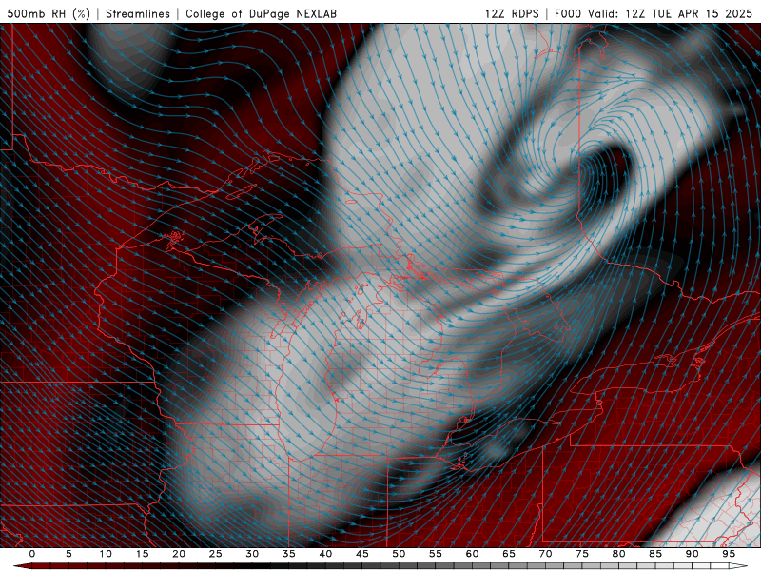Click the "75" colorbar tick label
761x571 pixels.
pos(582,554)
